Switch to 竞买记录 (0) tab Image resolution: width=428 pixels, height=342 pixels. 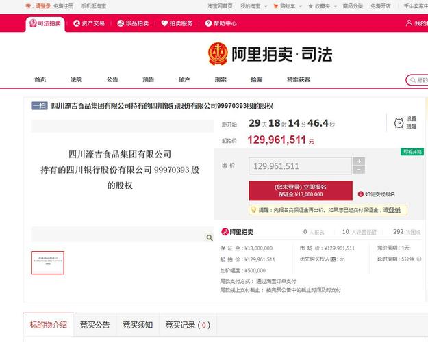(x=188, y=325)
